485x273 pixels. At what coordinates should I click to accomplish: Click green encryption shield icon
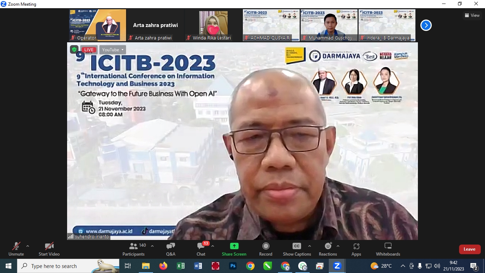coord(74,50)
